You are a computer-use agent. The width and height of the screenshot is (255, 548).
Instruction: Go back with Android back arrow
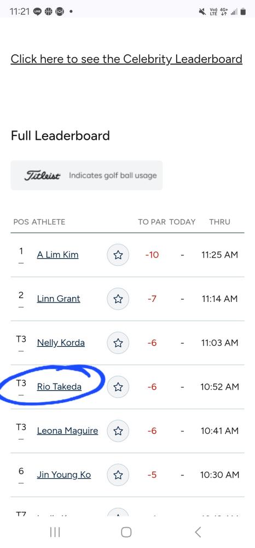coord(198,532)
